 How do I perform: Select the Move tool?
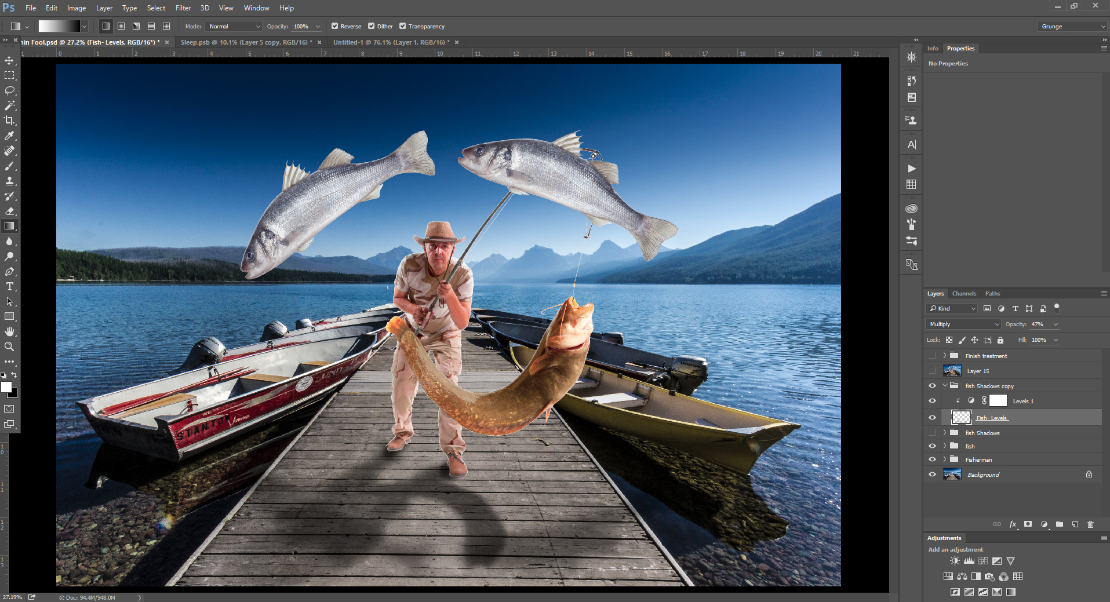tap(9, 60)
